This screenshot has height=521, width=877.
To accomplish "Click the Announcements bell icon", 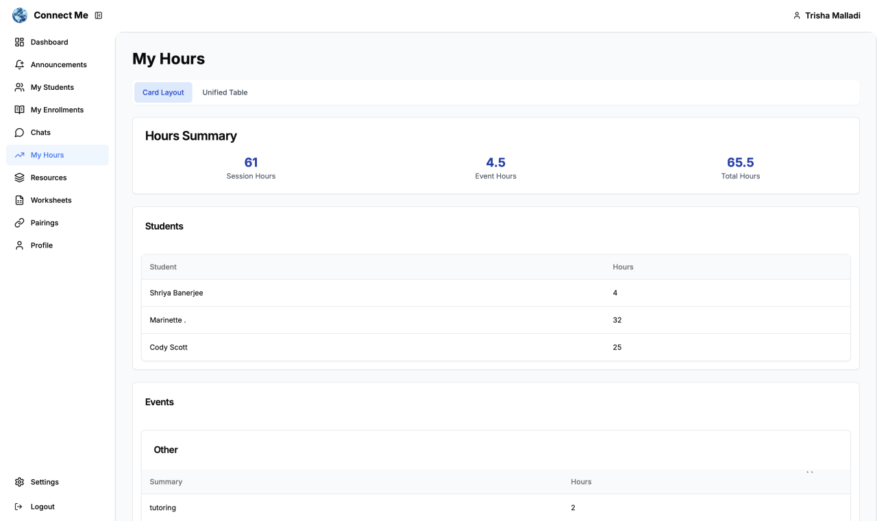I will point(19,64).
